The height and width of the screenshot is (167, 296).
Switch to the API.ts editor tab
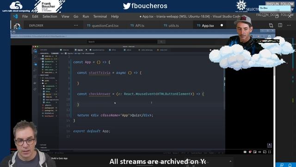[x=137, y=26]
